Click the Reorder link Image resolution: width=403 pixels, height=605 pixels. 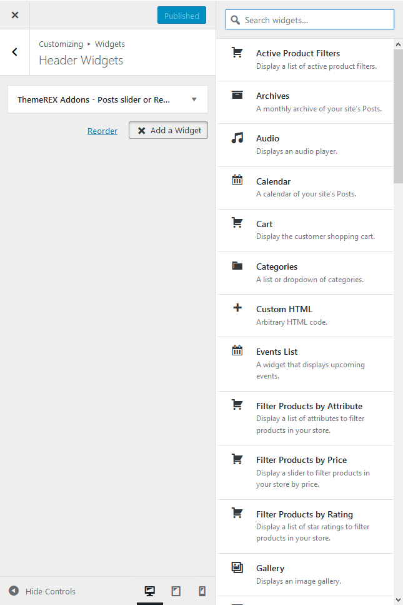[x=102, y=131]
